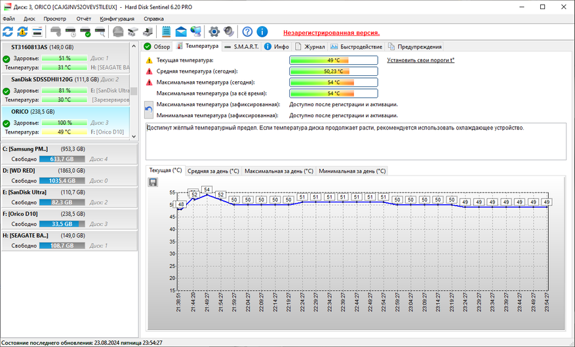The image size is (575, 347).
Task: Click the blue question mark help icon
Action: tap(247, 31)
